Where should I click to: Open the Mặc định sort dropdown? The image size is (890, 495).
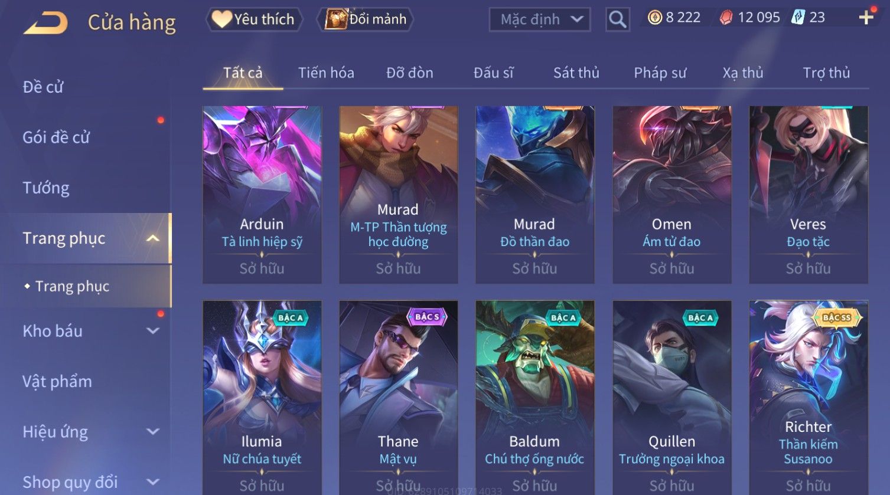click(539, 19)
